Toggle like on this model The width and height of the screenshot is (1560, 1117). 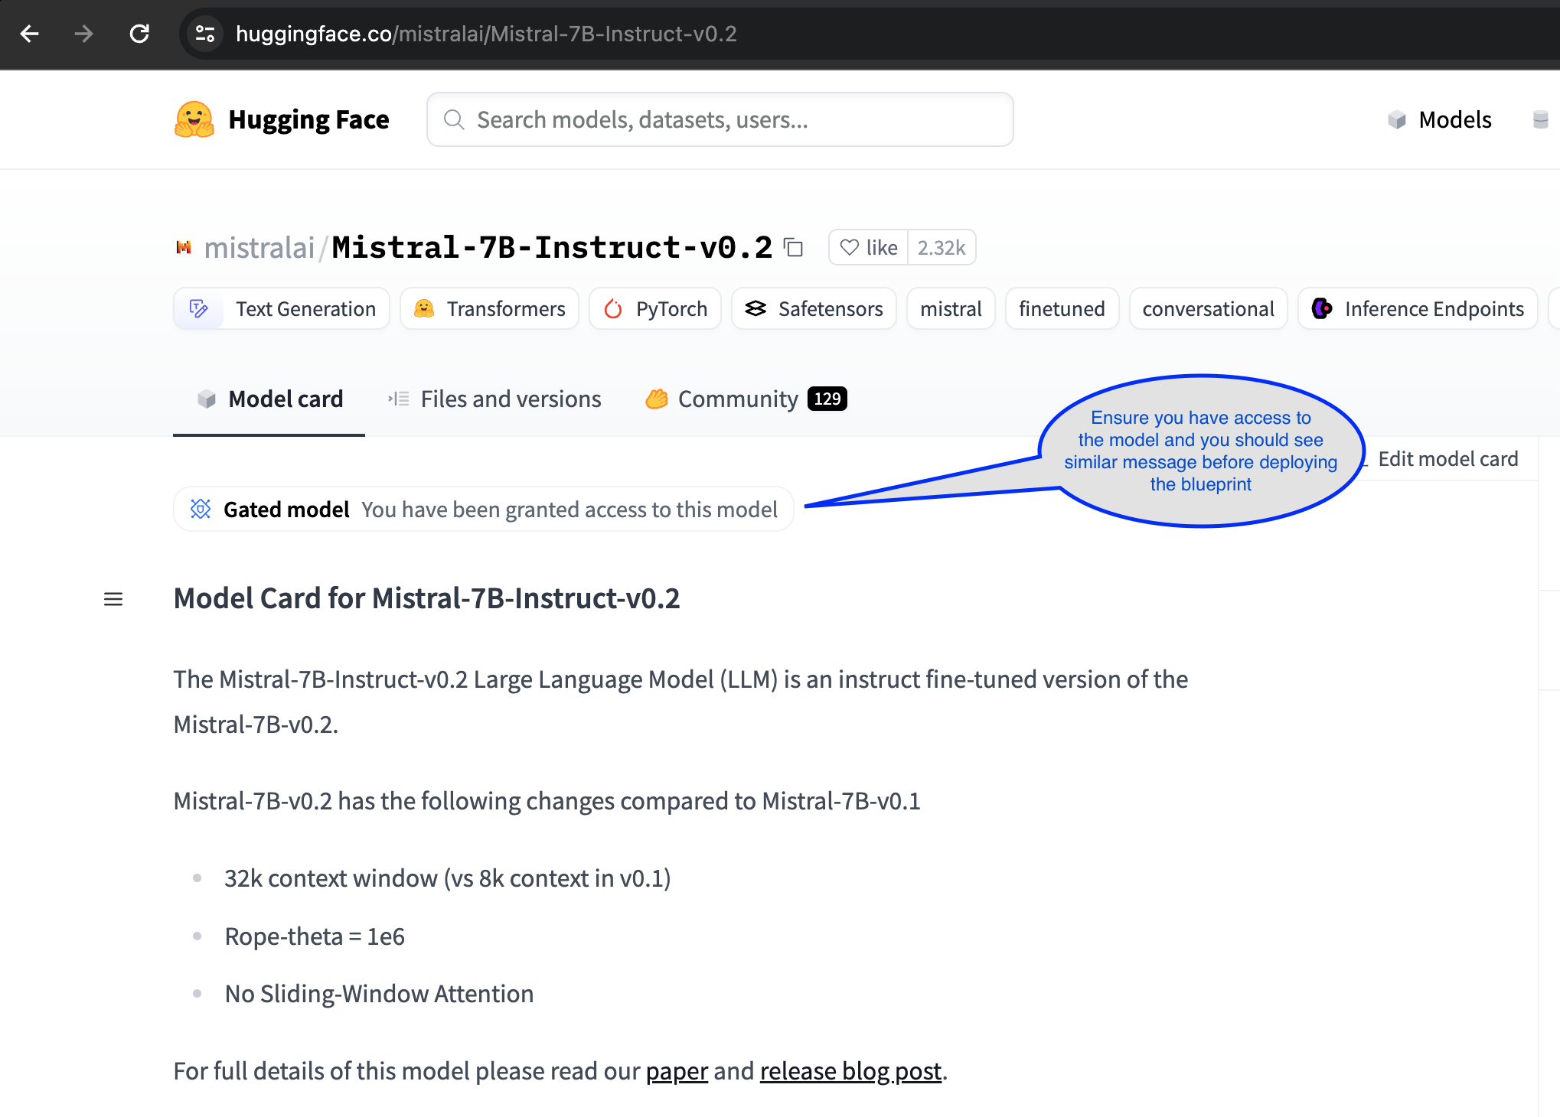(868, 248)
